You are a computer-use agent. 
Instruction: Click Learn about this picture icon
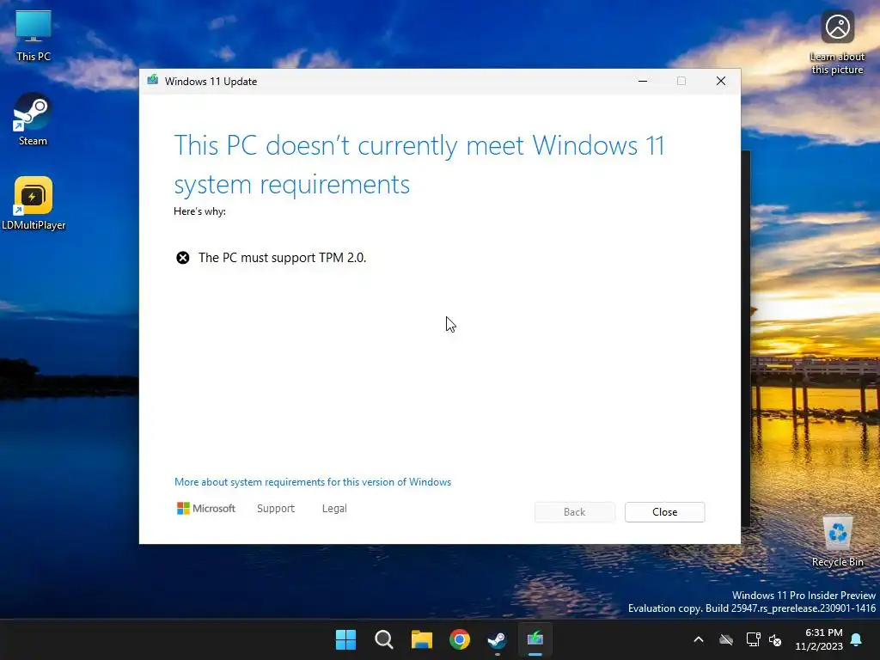click(837, 42)
